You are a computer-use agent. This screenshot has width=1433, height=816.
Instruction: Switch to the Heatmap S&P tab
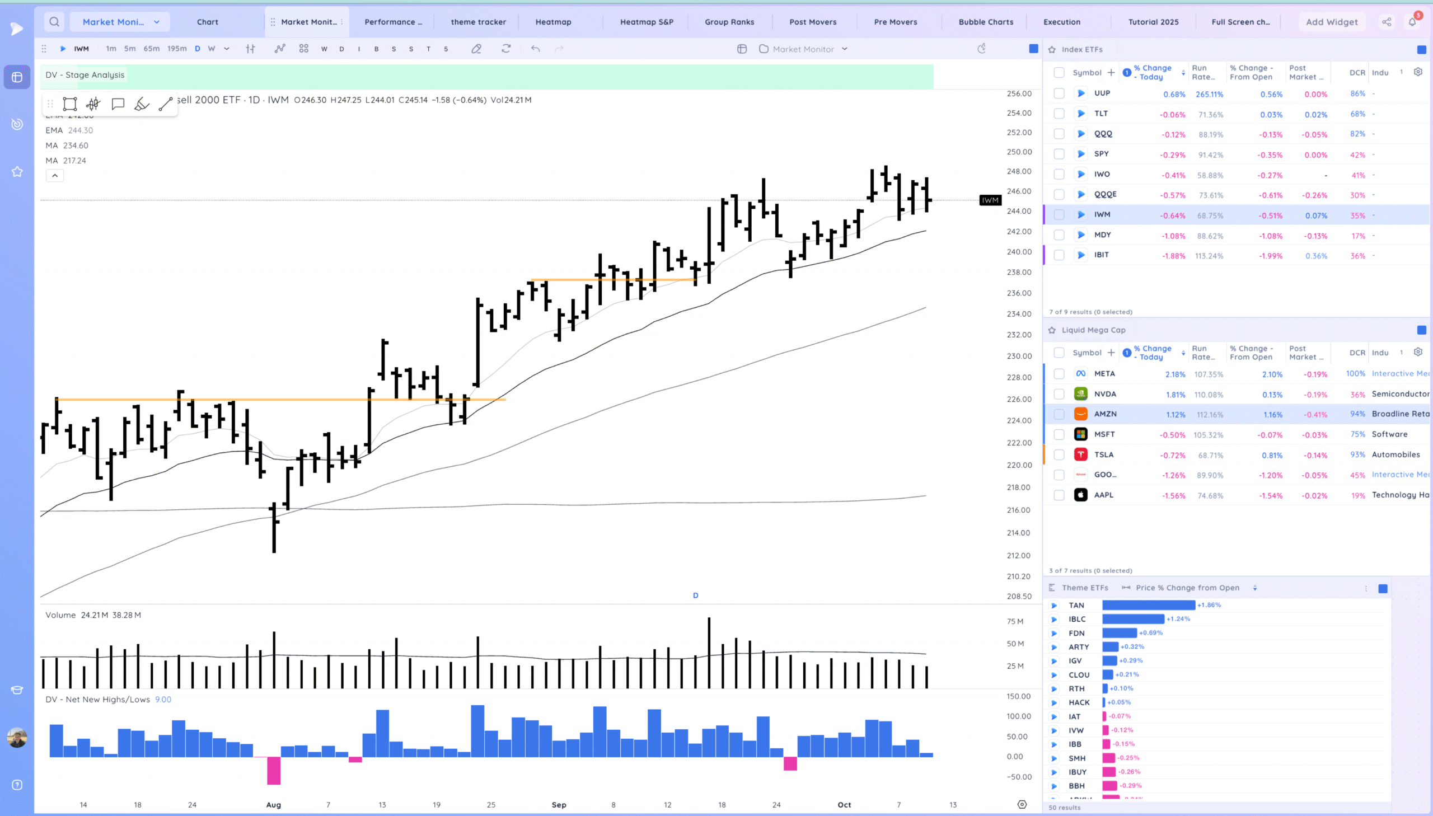[x=646, y=22]
